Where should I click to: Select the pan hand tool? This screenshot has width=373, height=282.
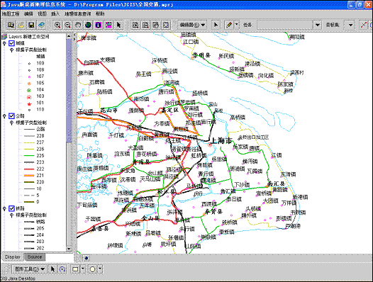(x=78, y=25)
